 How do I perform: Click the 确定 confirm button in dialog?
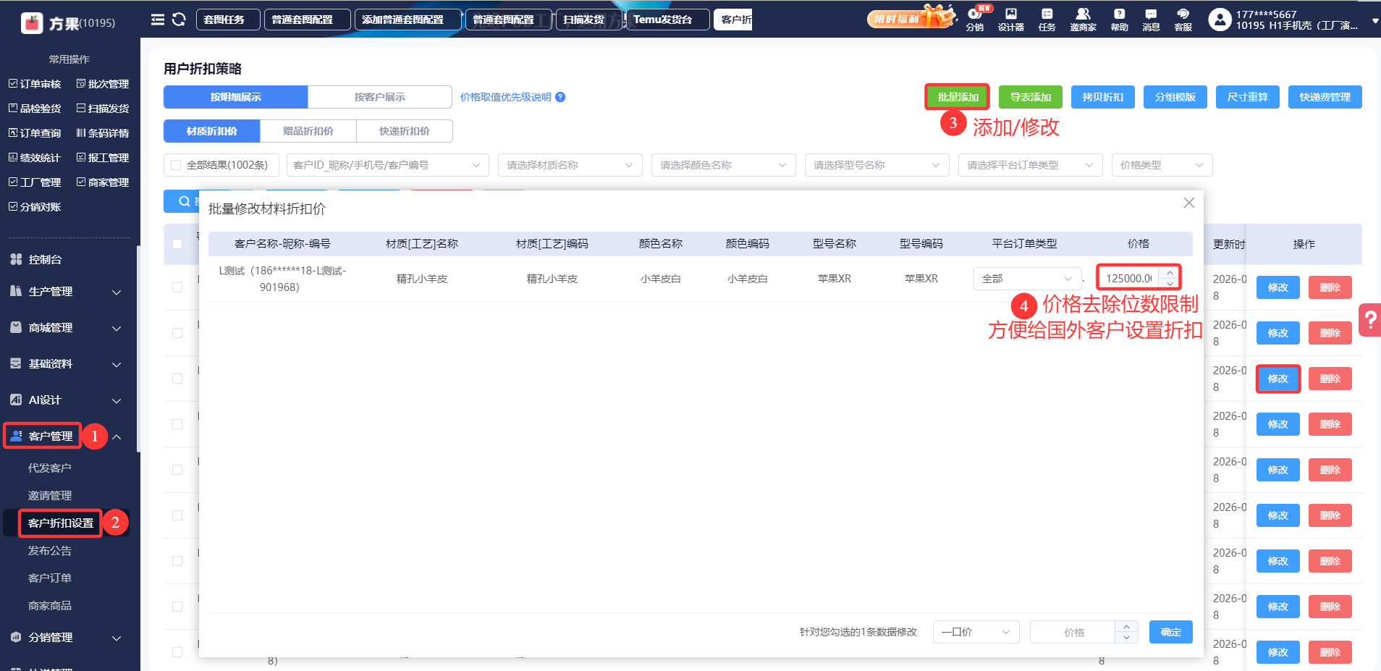(x=1171, y=632)
